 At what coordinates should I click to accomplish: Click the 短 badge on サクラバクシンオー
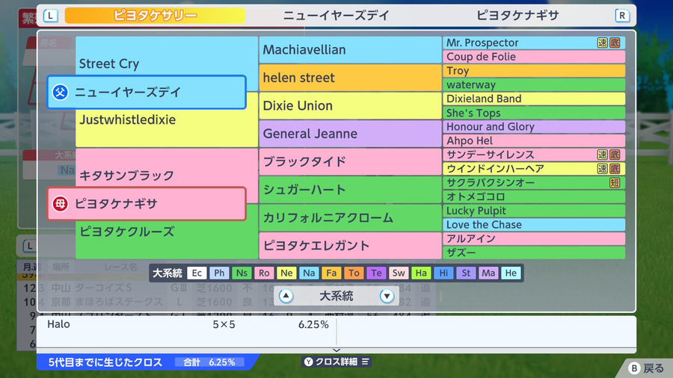coord(615,183)
